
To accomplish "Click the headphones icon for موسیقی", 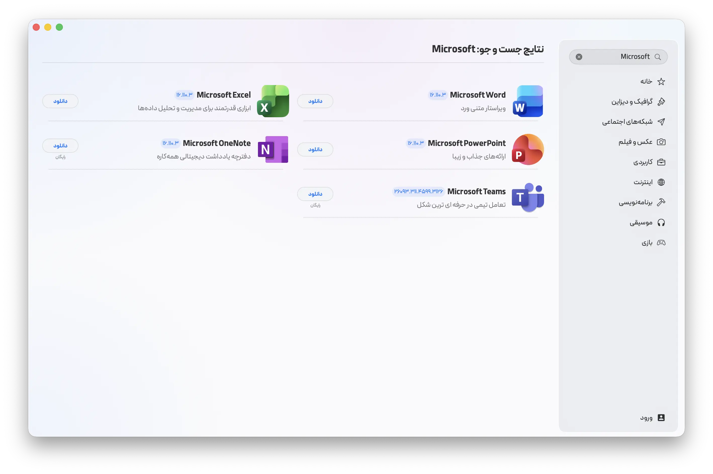I will (x=661, y=222).
